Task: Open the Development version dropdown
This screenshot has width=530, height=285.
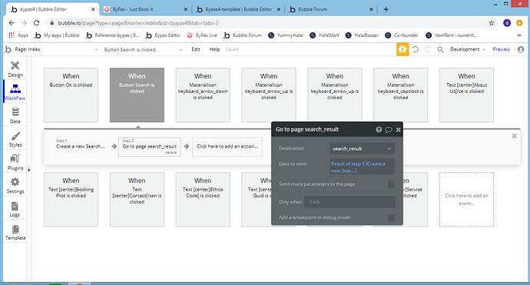Action: [x=468, y=49]
